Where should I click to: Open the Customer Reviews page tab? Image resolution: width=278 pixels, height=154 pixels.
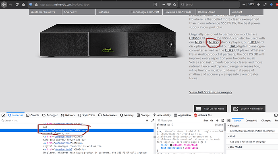pyautogui.click(x=46, y=12)
